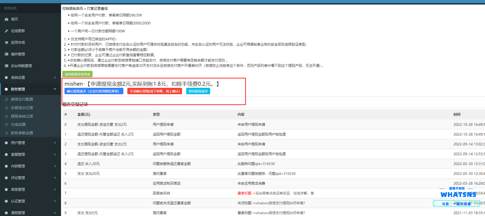The height and width of the screenshot is (216, 485).
Task: Click 来自应用商店消费 cell
Action: click(251, 183)
